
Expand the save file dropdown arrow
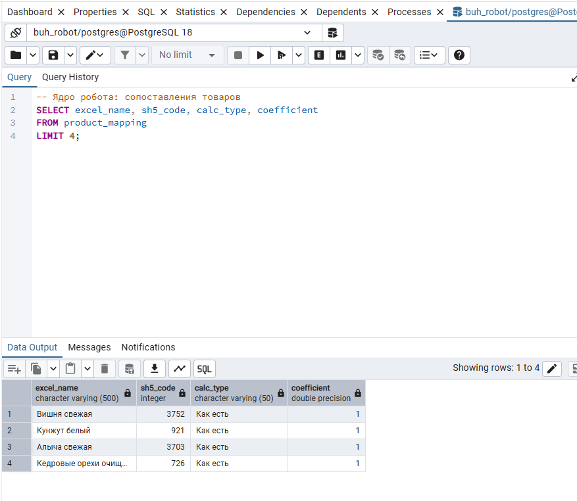point(70,55)
